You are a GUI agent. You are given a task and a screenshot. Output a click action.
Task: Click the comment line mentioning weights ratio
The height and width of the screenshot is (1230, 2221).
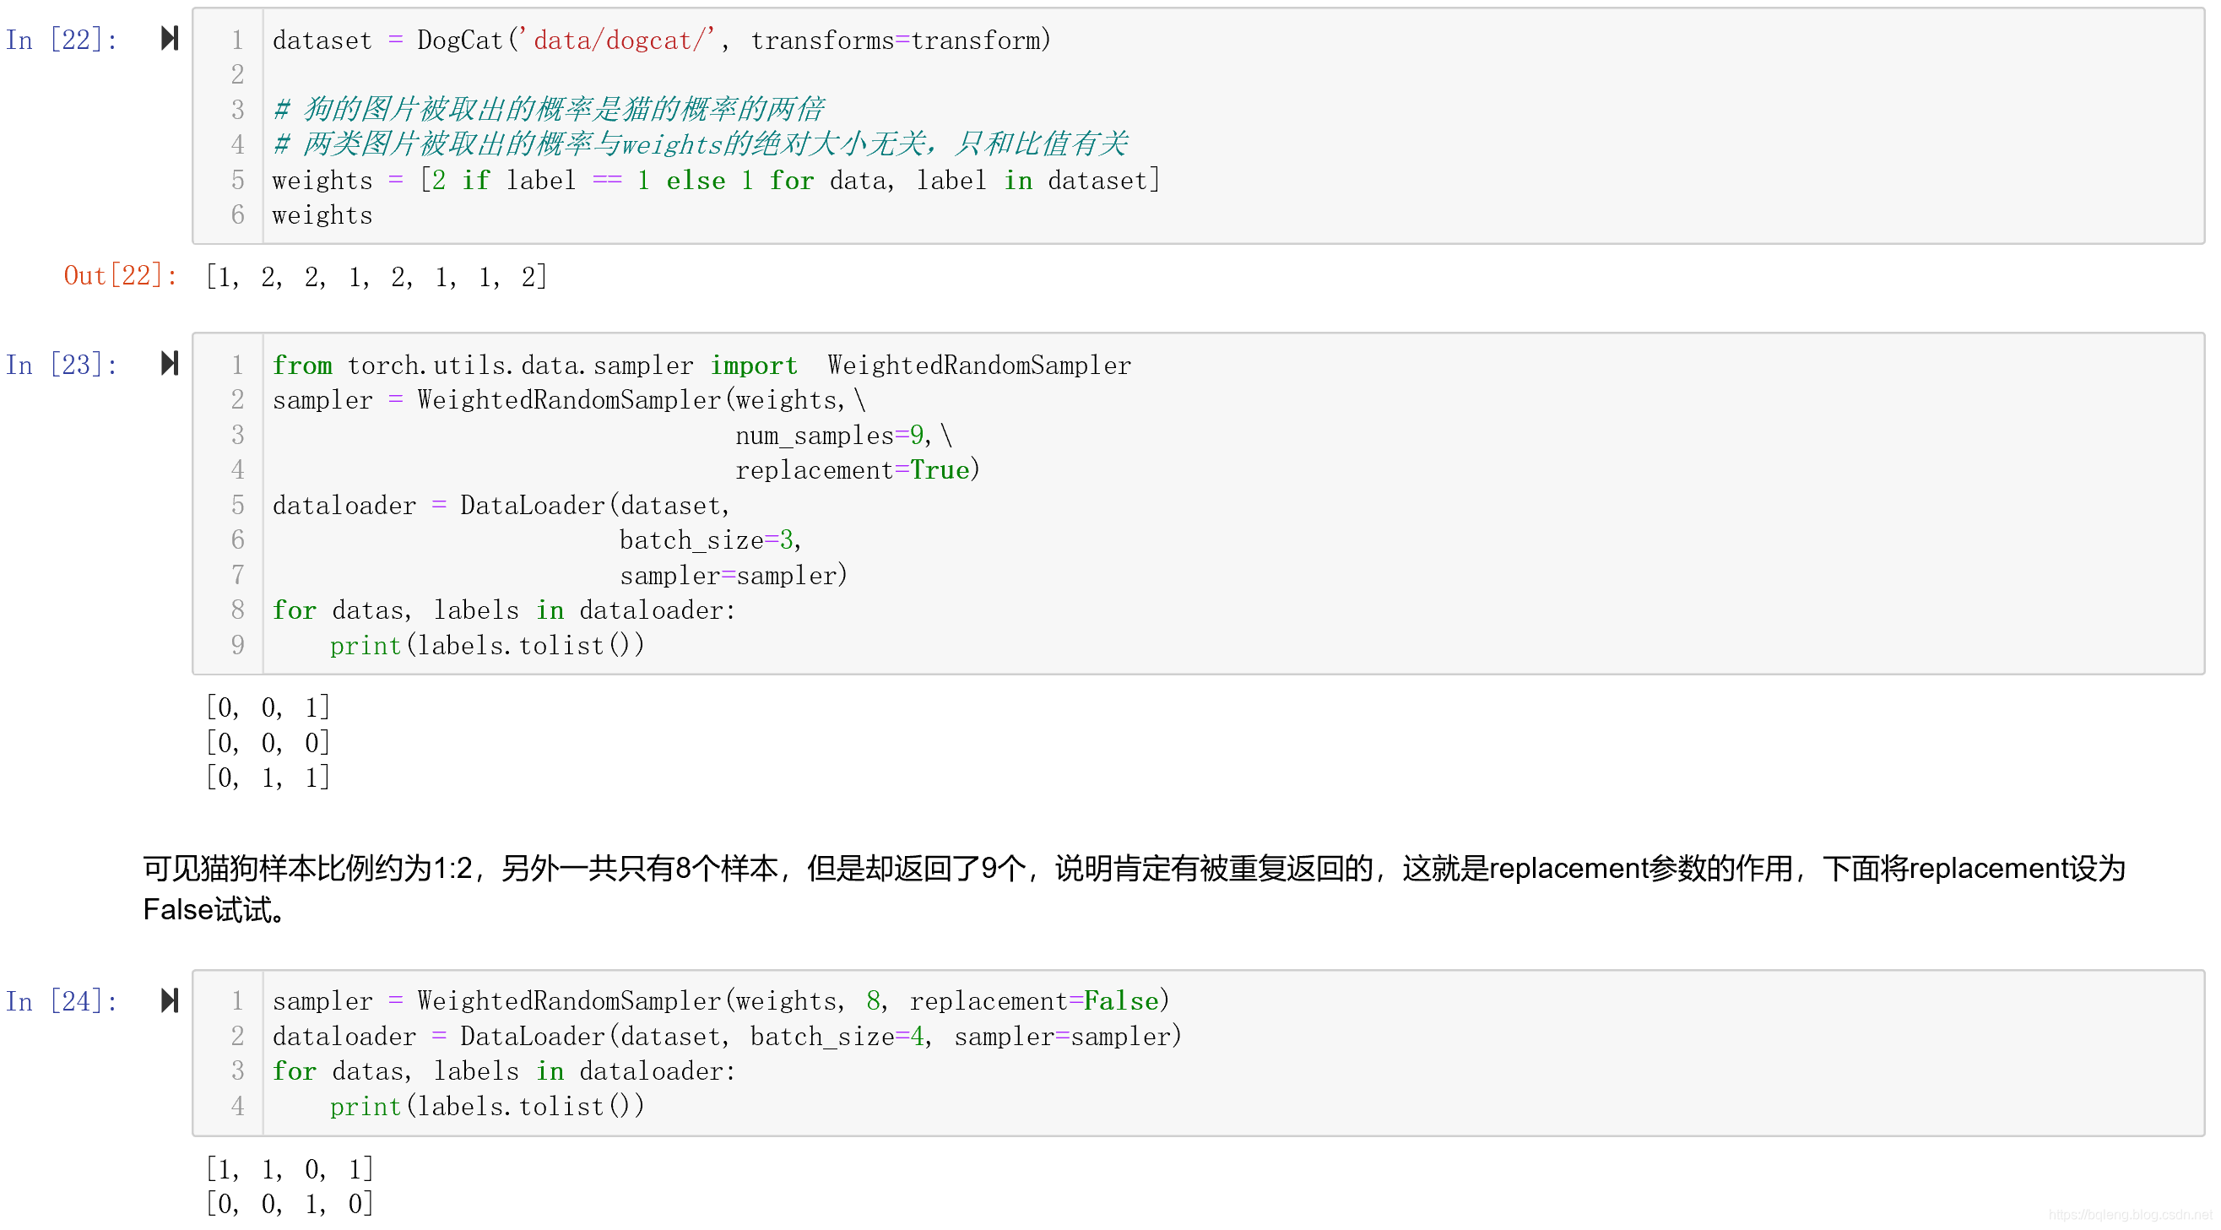click(700, 144)
